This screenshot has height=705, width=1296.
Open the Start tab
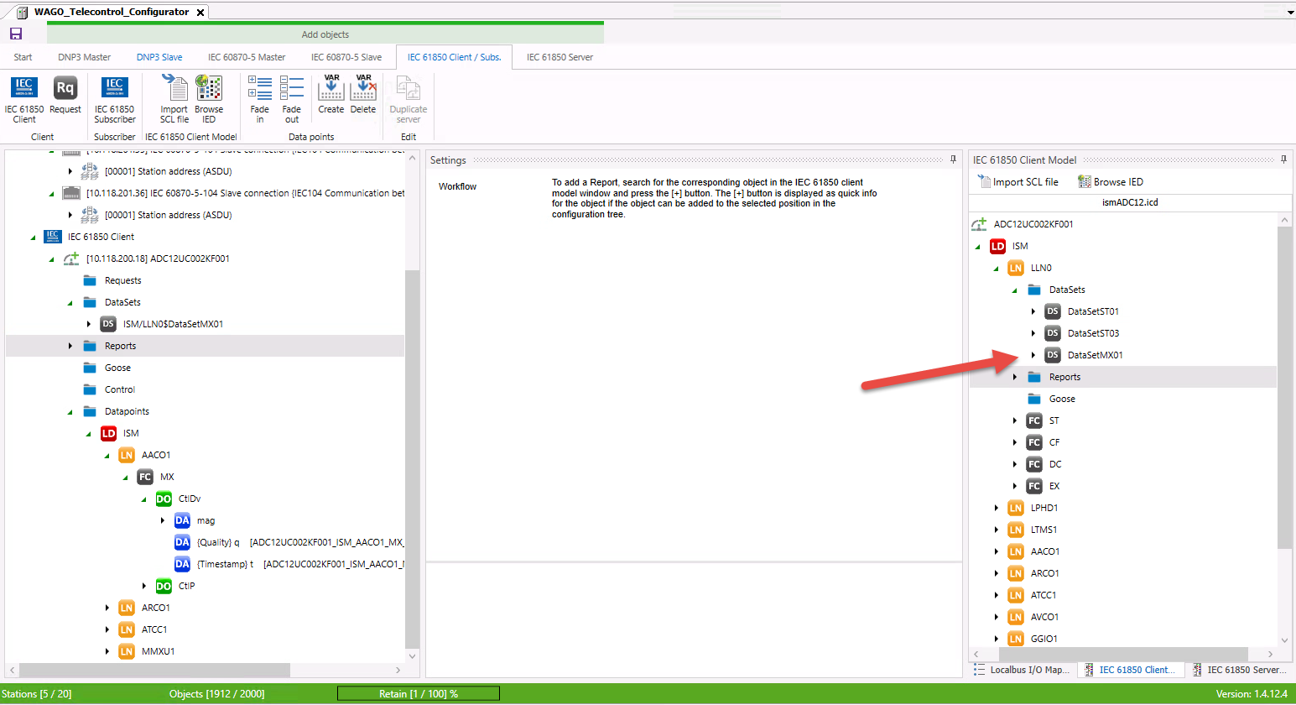pos(23,57)
